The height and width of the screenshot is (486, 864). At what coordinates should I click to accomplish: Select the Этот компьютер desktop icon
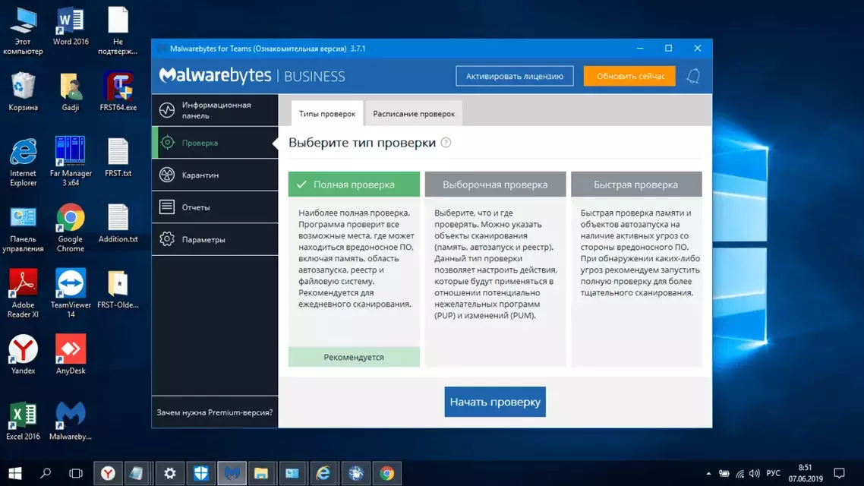coord(23,31)
